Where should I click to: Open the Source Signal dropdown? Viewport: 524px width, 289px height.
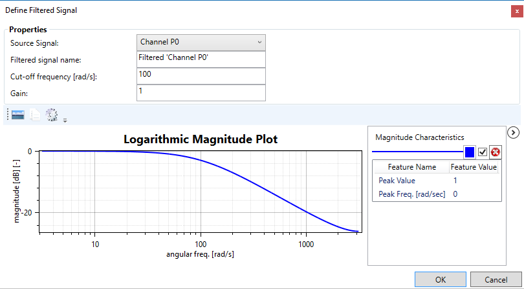201,43
